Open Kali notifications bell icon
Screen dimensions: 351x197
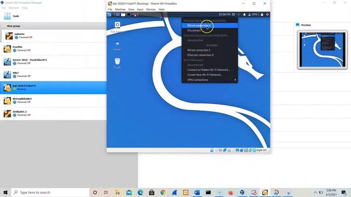(245, 15)
